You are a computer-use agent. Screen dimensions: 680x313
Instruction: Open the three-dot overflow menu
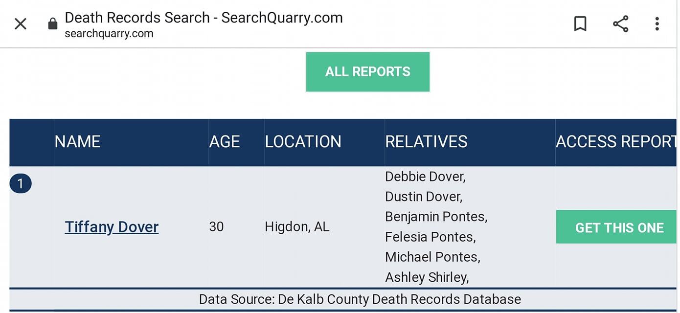pyautogui.click(x=657, y=23)
